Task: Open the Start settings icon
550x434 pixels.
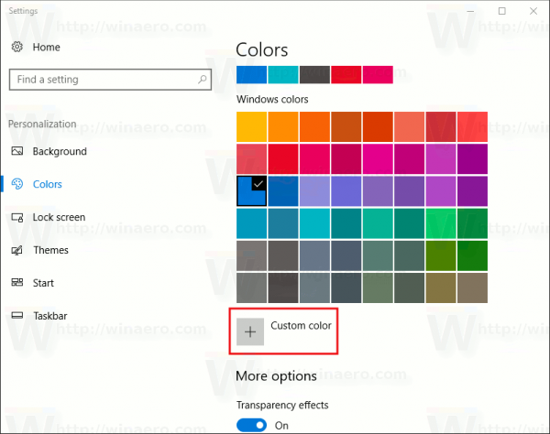Action: click(x=16, y=283)
